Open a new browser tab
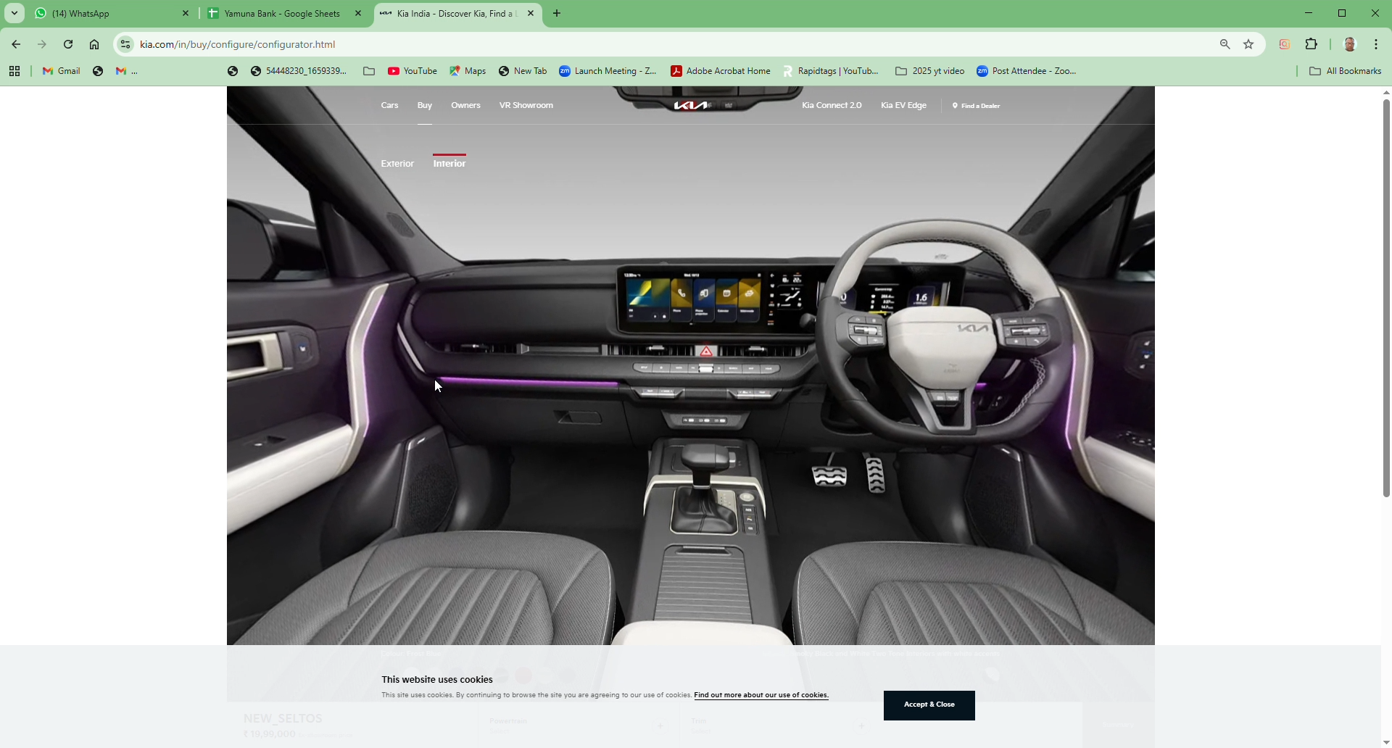 (557, 13)
